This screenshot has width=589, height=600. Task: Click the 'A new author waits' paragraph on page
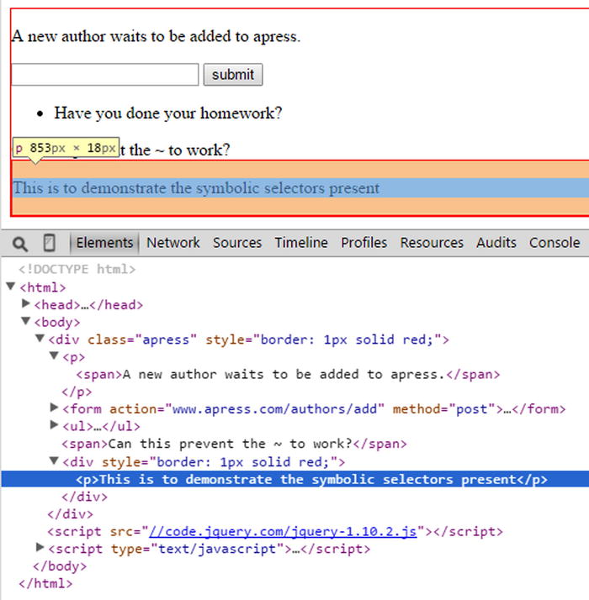[156, 37]
